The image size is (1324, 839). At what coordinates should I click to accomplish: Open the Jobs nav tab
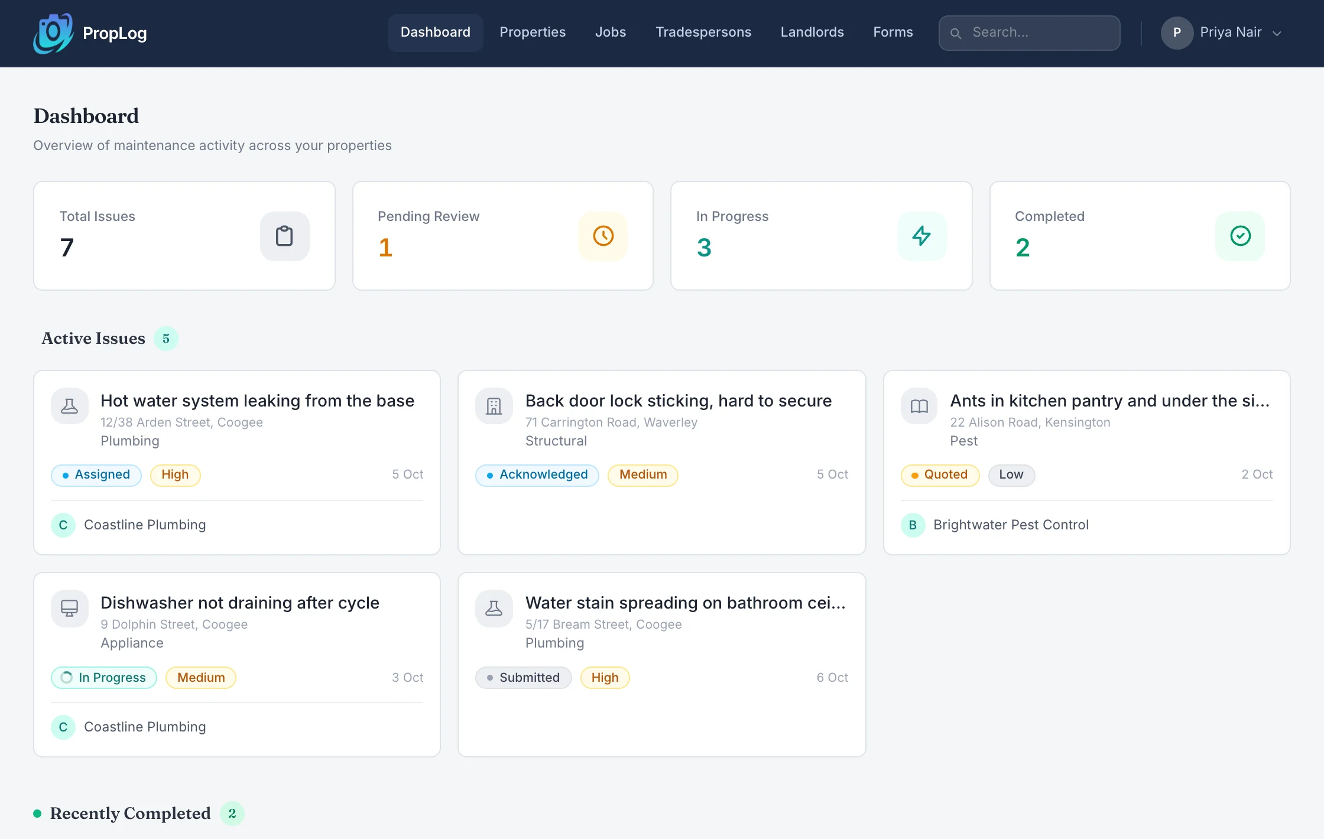coord(611,32)
